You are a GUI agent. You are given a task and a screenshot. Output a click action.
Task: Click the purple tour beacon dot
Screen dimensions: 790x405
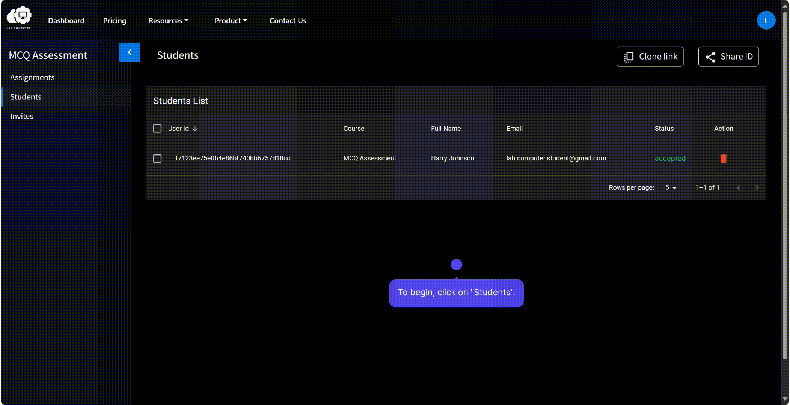[456, 264]
